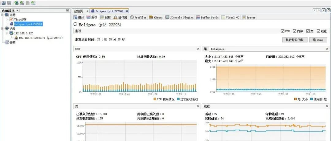
Task: Click the uptime text 25 小时 35 分 35 秒
Action: tap(111, 40)
